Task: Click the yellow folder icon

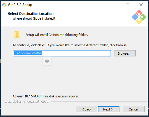Action: click(x=17, y=35)
